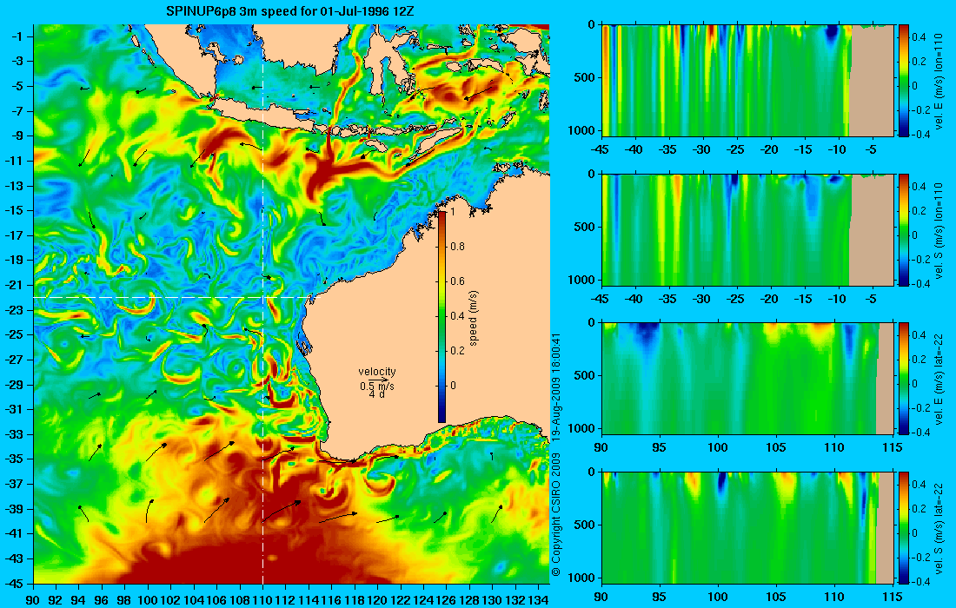Click the '134' longitude tick on main map
956x608 pixels.
538,599
